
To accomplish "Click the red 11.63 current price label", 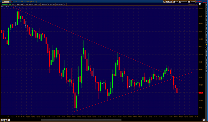I will coord(201,92).
